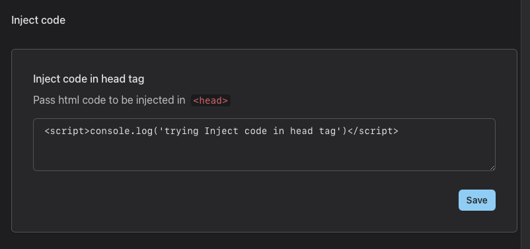
Task: Place cursor on closing </script> tag
Action: [373, 131]
